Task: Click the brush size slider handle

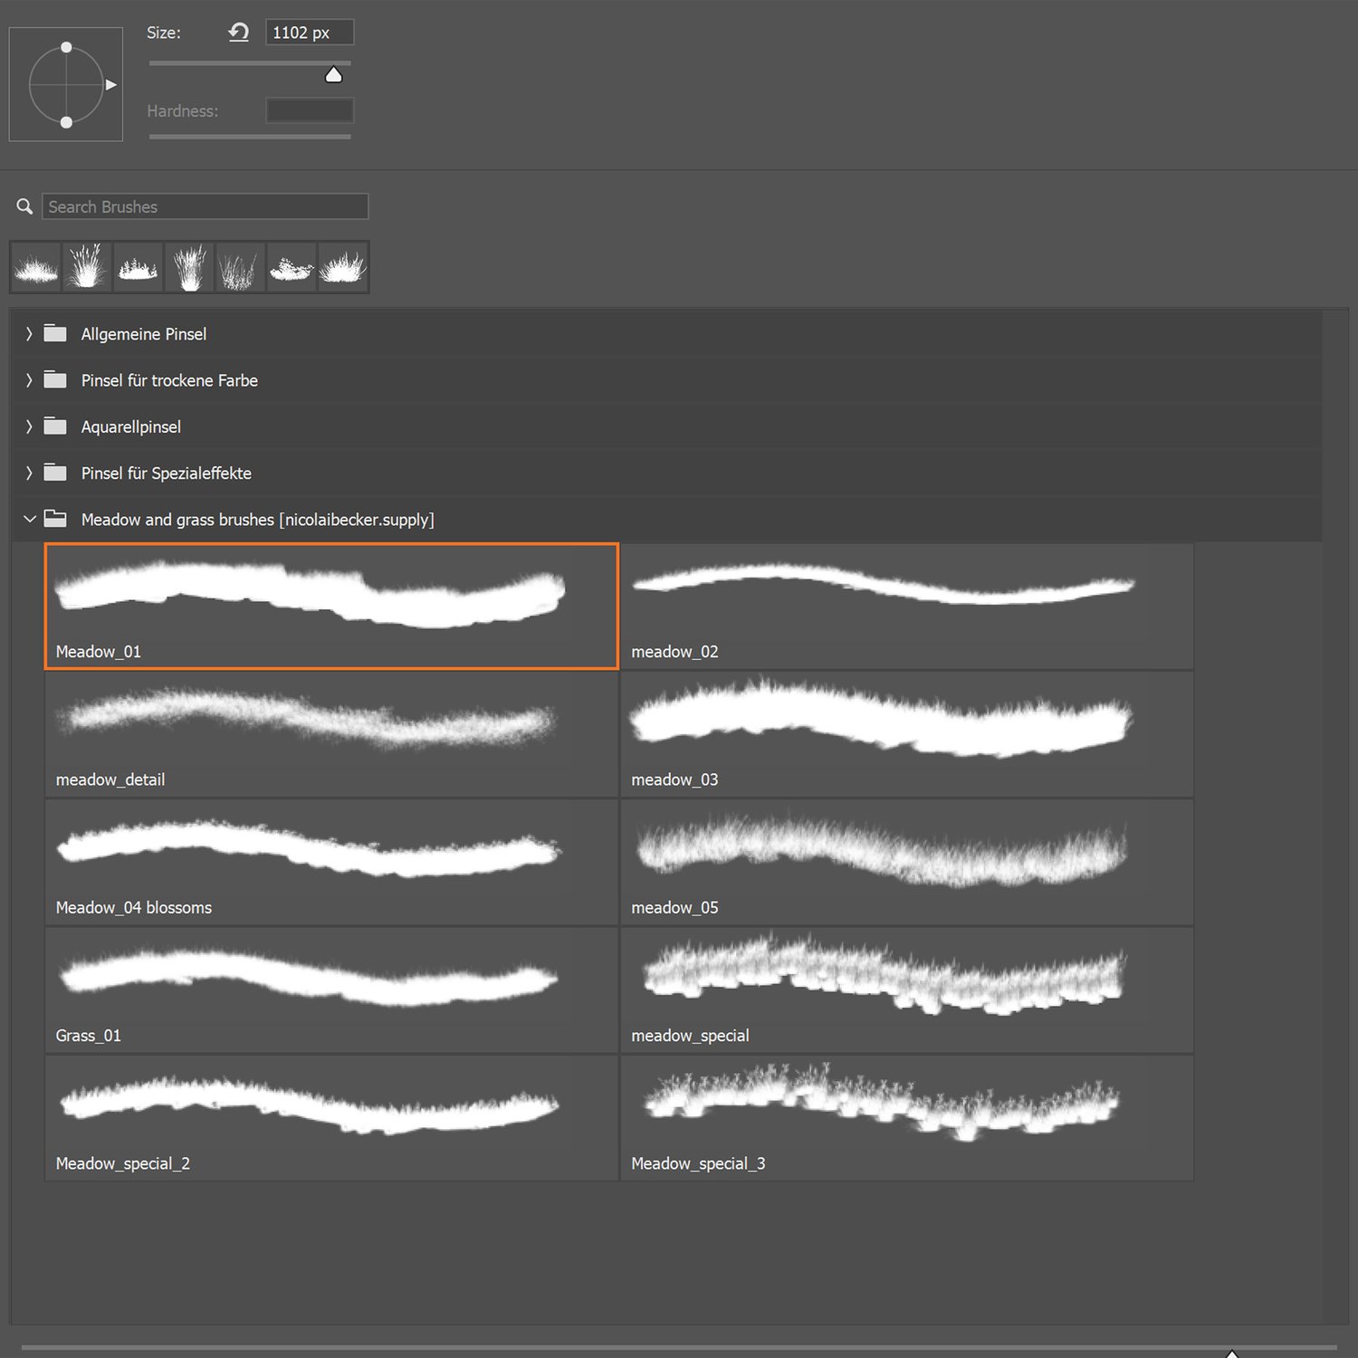Action: 333,74
